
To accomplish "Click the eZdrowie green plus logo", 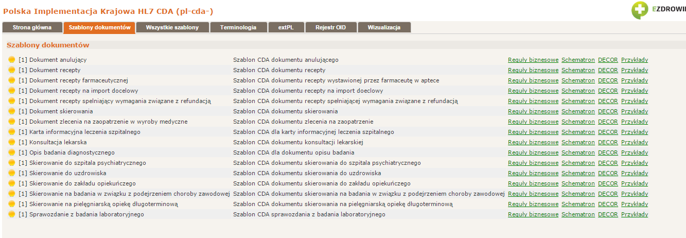I will [x=640, y=10].
